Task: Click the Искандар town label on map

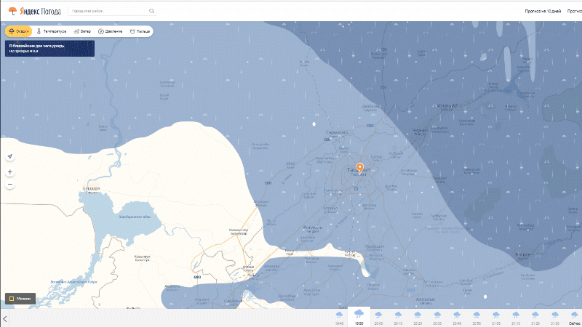Action: tap(447, 105)
